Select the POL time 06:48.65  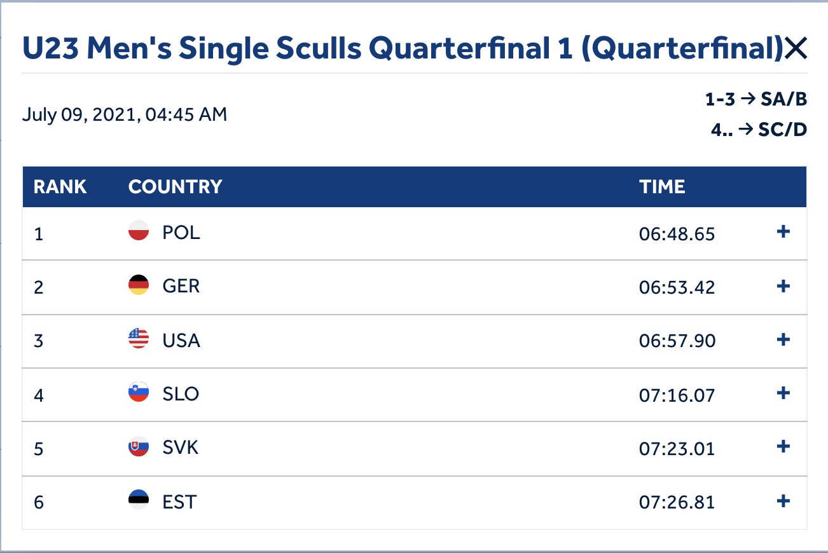click(677, 234)
